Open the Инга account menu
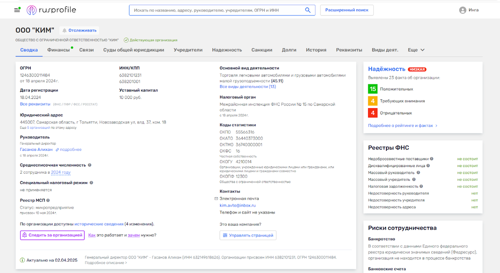Screen dimensions: 500x273 click(469, 10)
